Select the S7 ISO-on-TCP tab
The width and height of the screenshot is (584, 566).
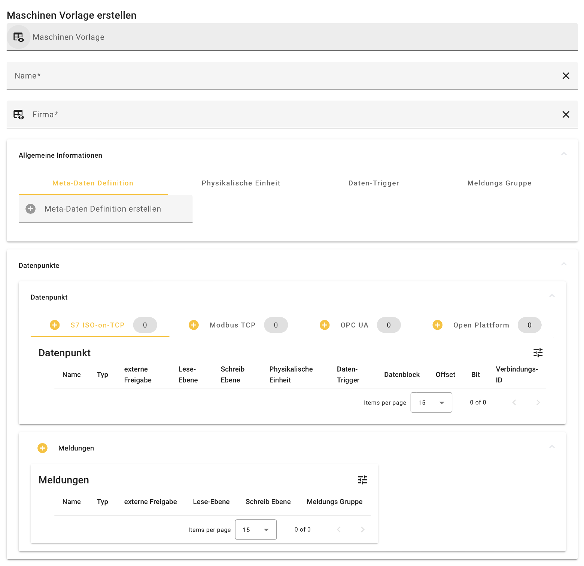[97, 325]
